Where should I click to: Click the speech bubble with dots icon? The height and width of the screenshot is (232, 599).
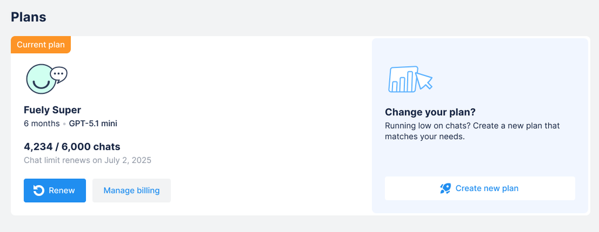coord(59,75)
